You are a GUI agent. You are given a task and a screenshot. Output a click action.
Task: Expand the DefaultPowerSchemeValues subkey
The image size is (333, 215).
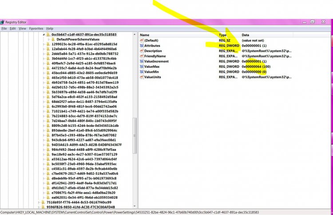(x=49, y=39)
